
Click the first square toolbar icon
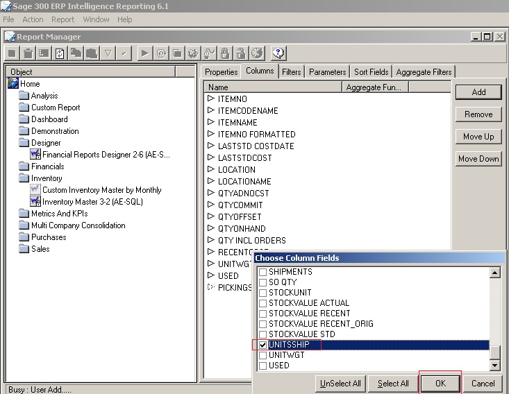click(12, 53)
